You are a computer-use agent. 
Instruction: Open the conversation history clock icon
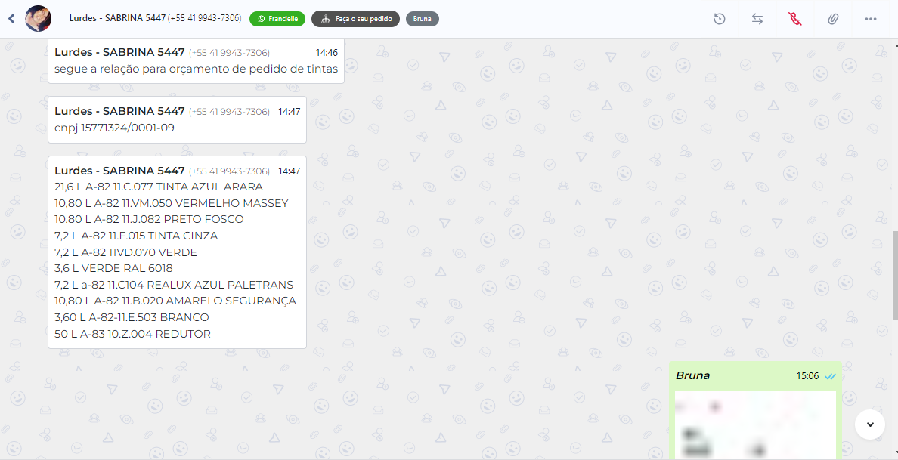click(720, 19)
